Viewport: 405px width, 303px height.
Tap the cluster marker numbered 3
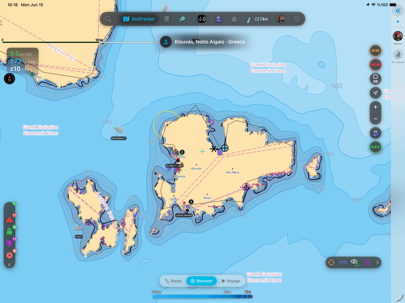[191, 202]
